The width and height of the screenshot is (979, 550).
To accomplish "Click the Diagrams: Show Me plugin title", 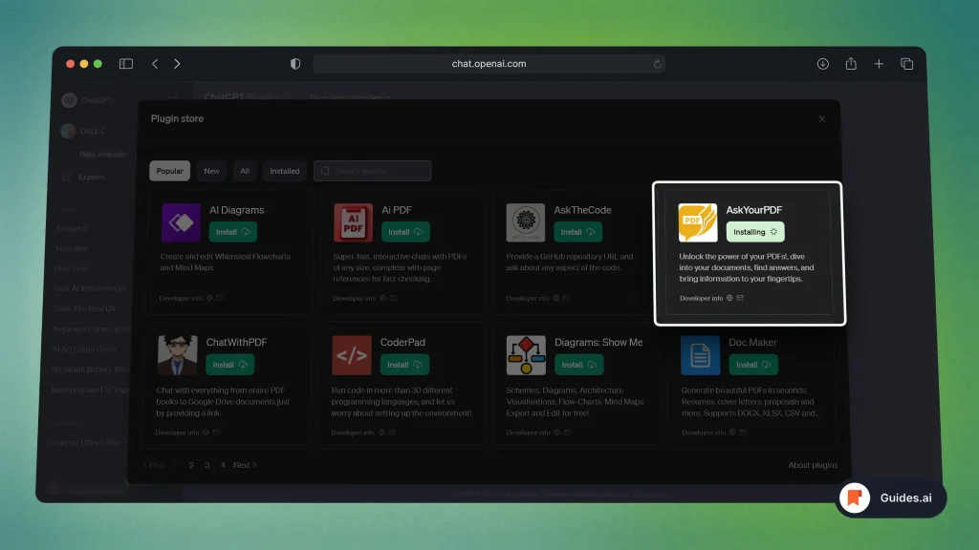I will click(x=598, y=343).
